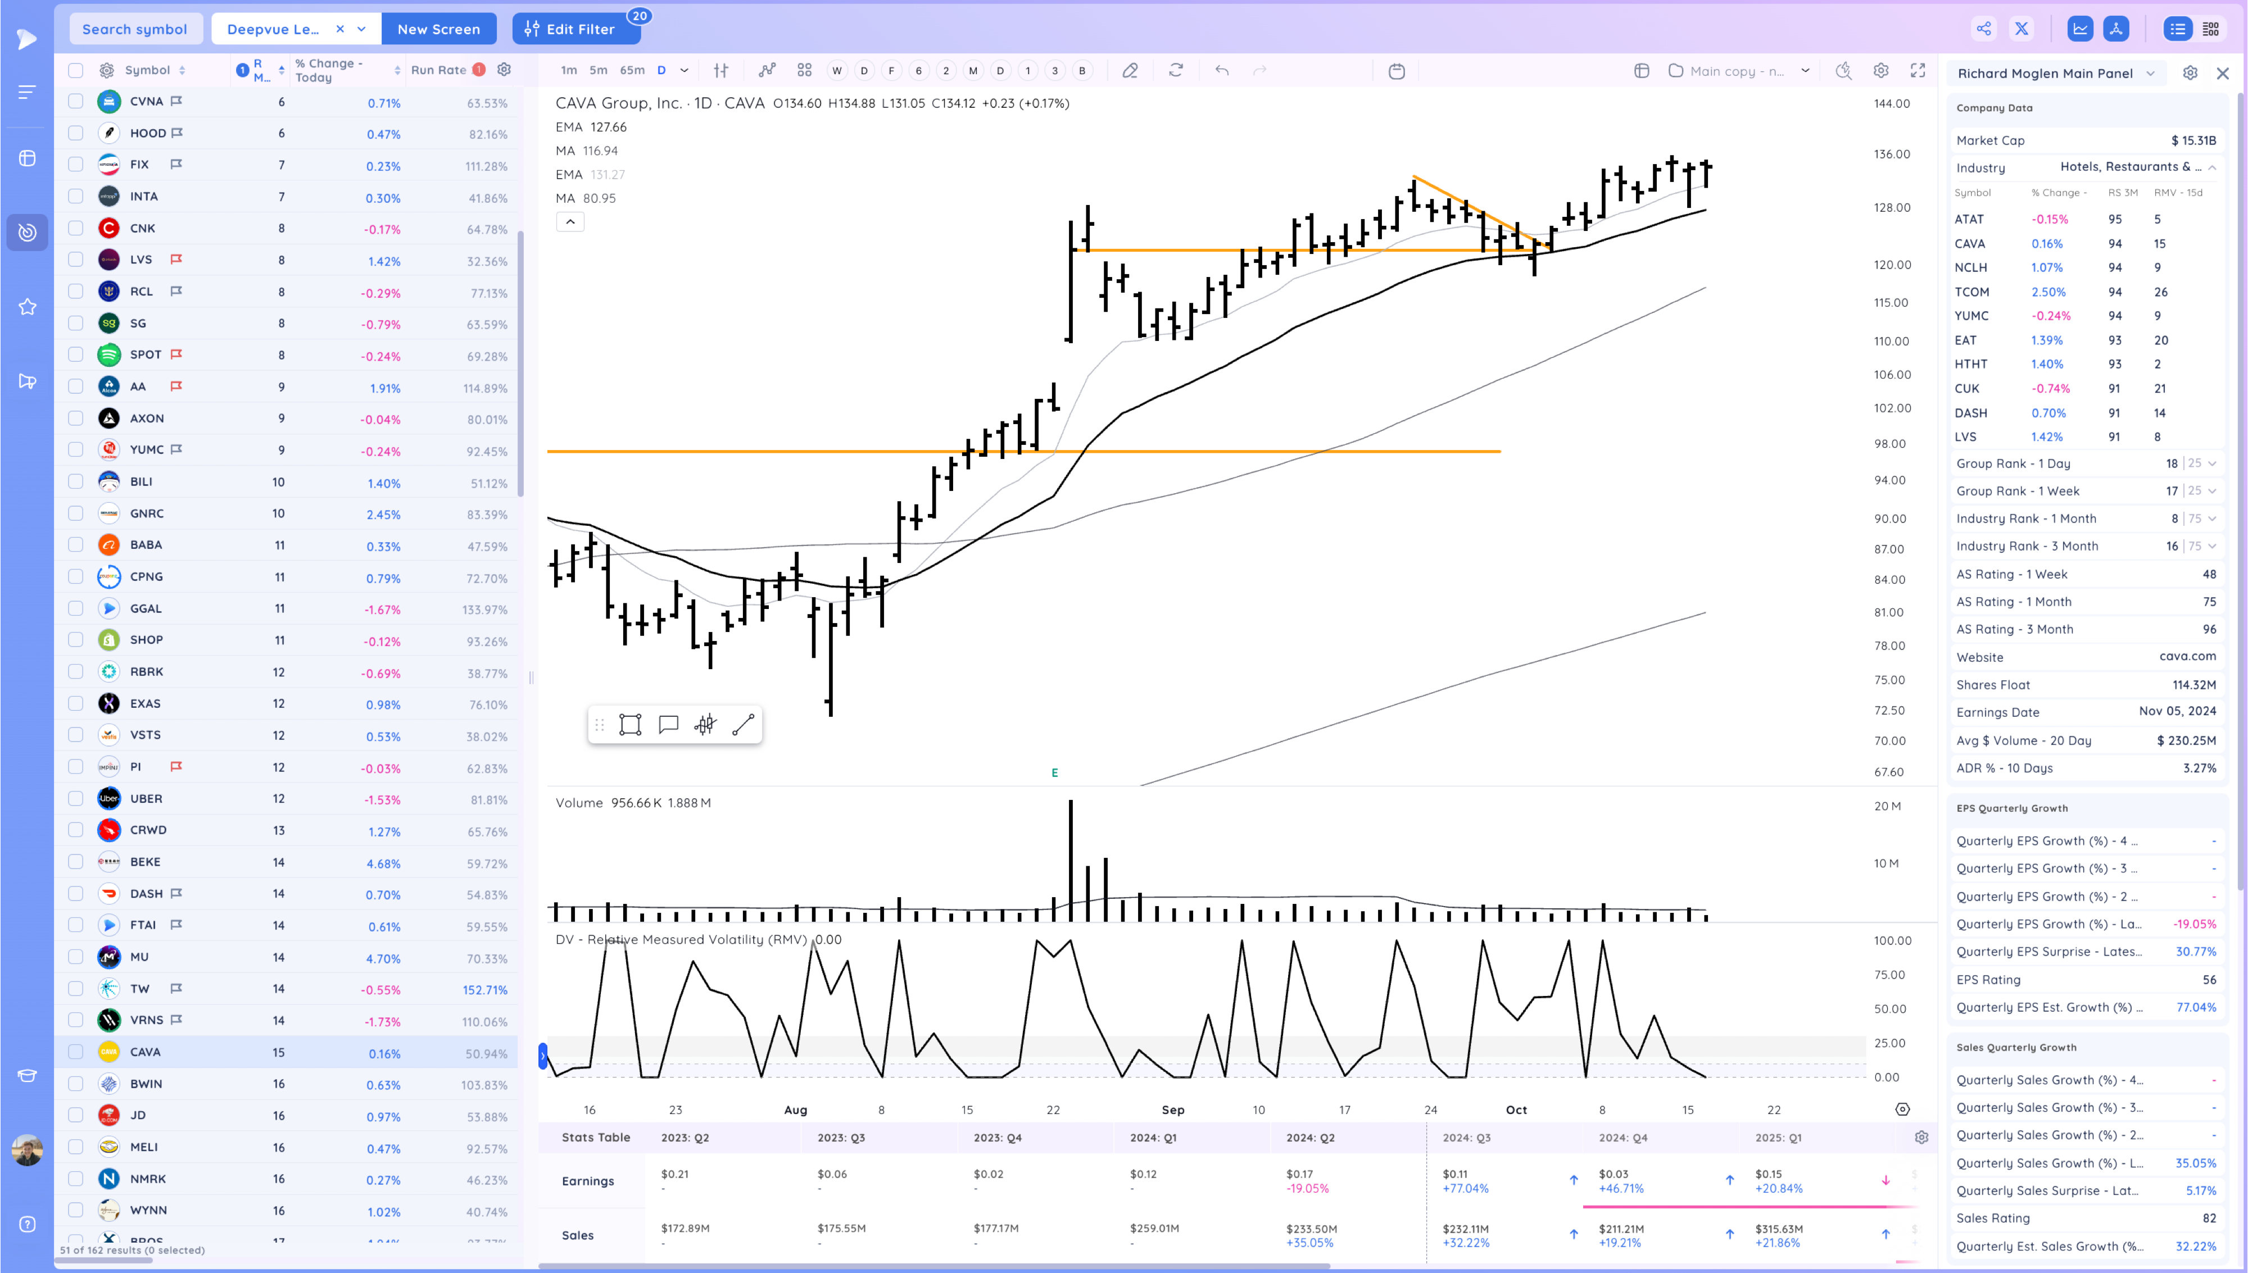Click the X (Twitter) share icon
The width and height of the screenshot is (2248, 1273).
pyautogui.click(x=2022, y=29)
